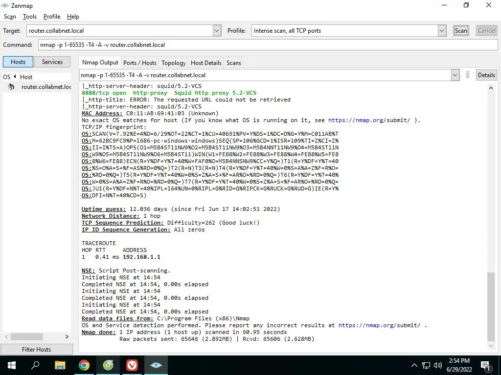The image size is (501, 375).
Task: Click the network status tray icon
Action: [x=426, y=365]
